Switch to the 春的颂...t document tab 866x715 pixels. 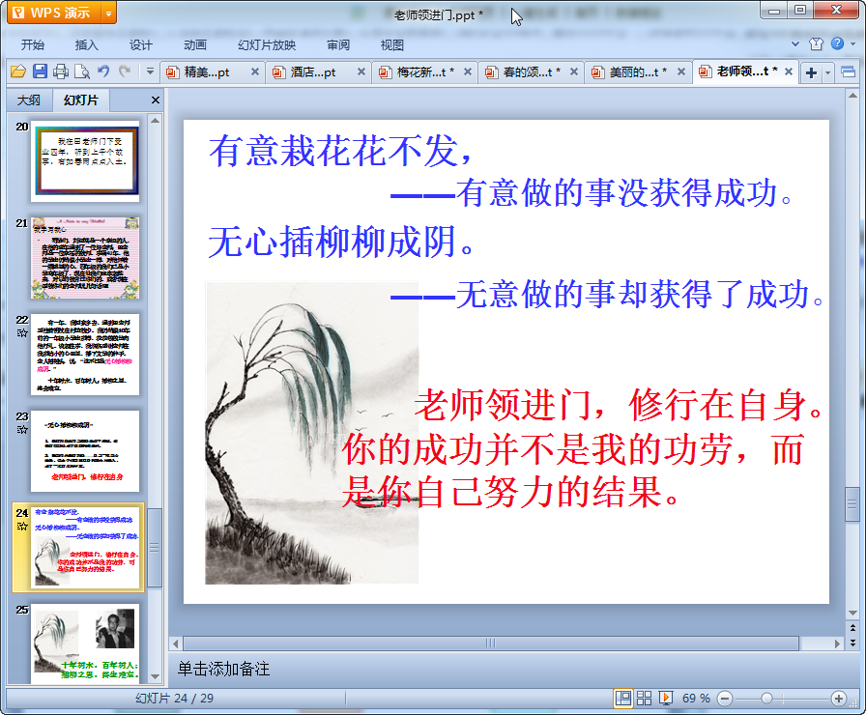532,71
